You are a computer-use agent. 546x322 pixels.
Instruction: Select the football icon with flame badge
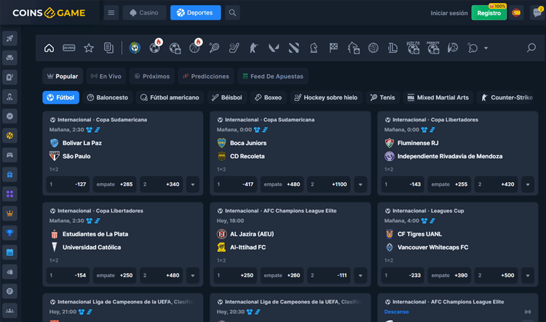155,47
